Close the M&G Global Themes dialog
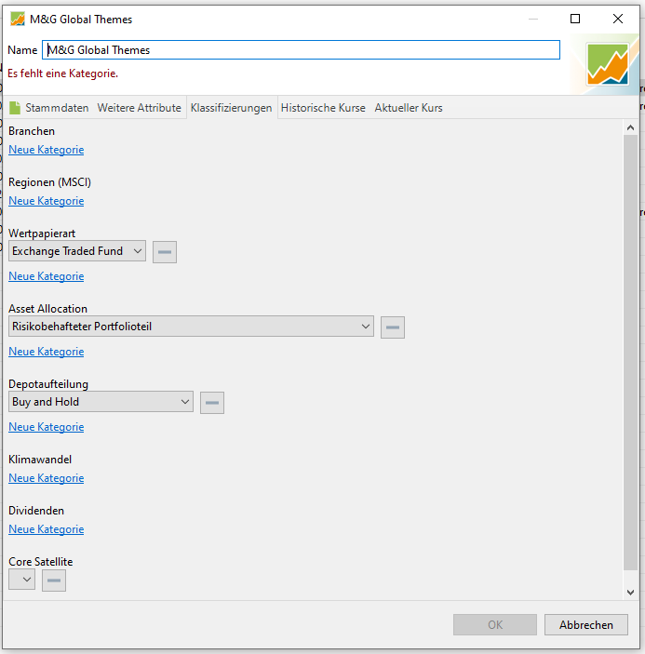 (618, 19)
